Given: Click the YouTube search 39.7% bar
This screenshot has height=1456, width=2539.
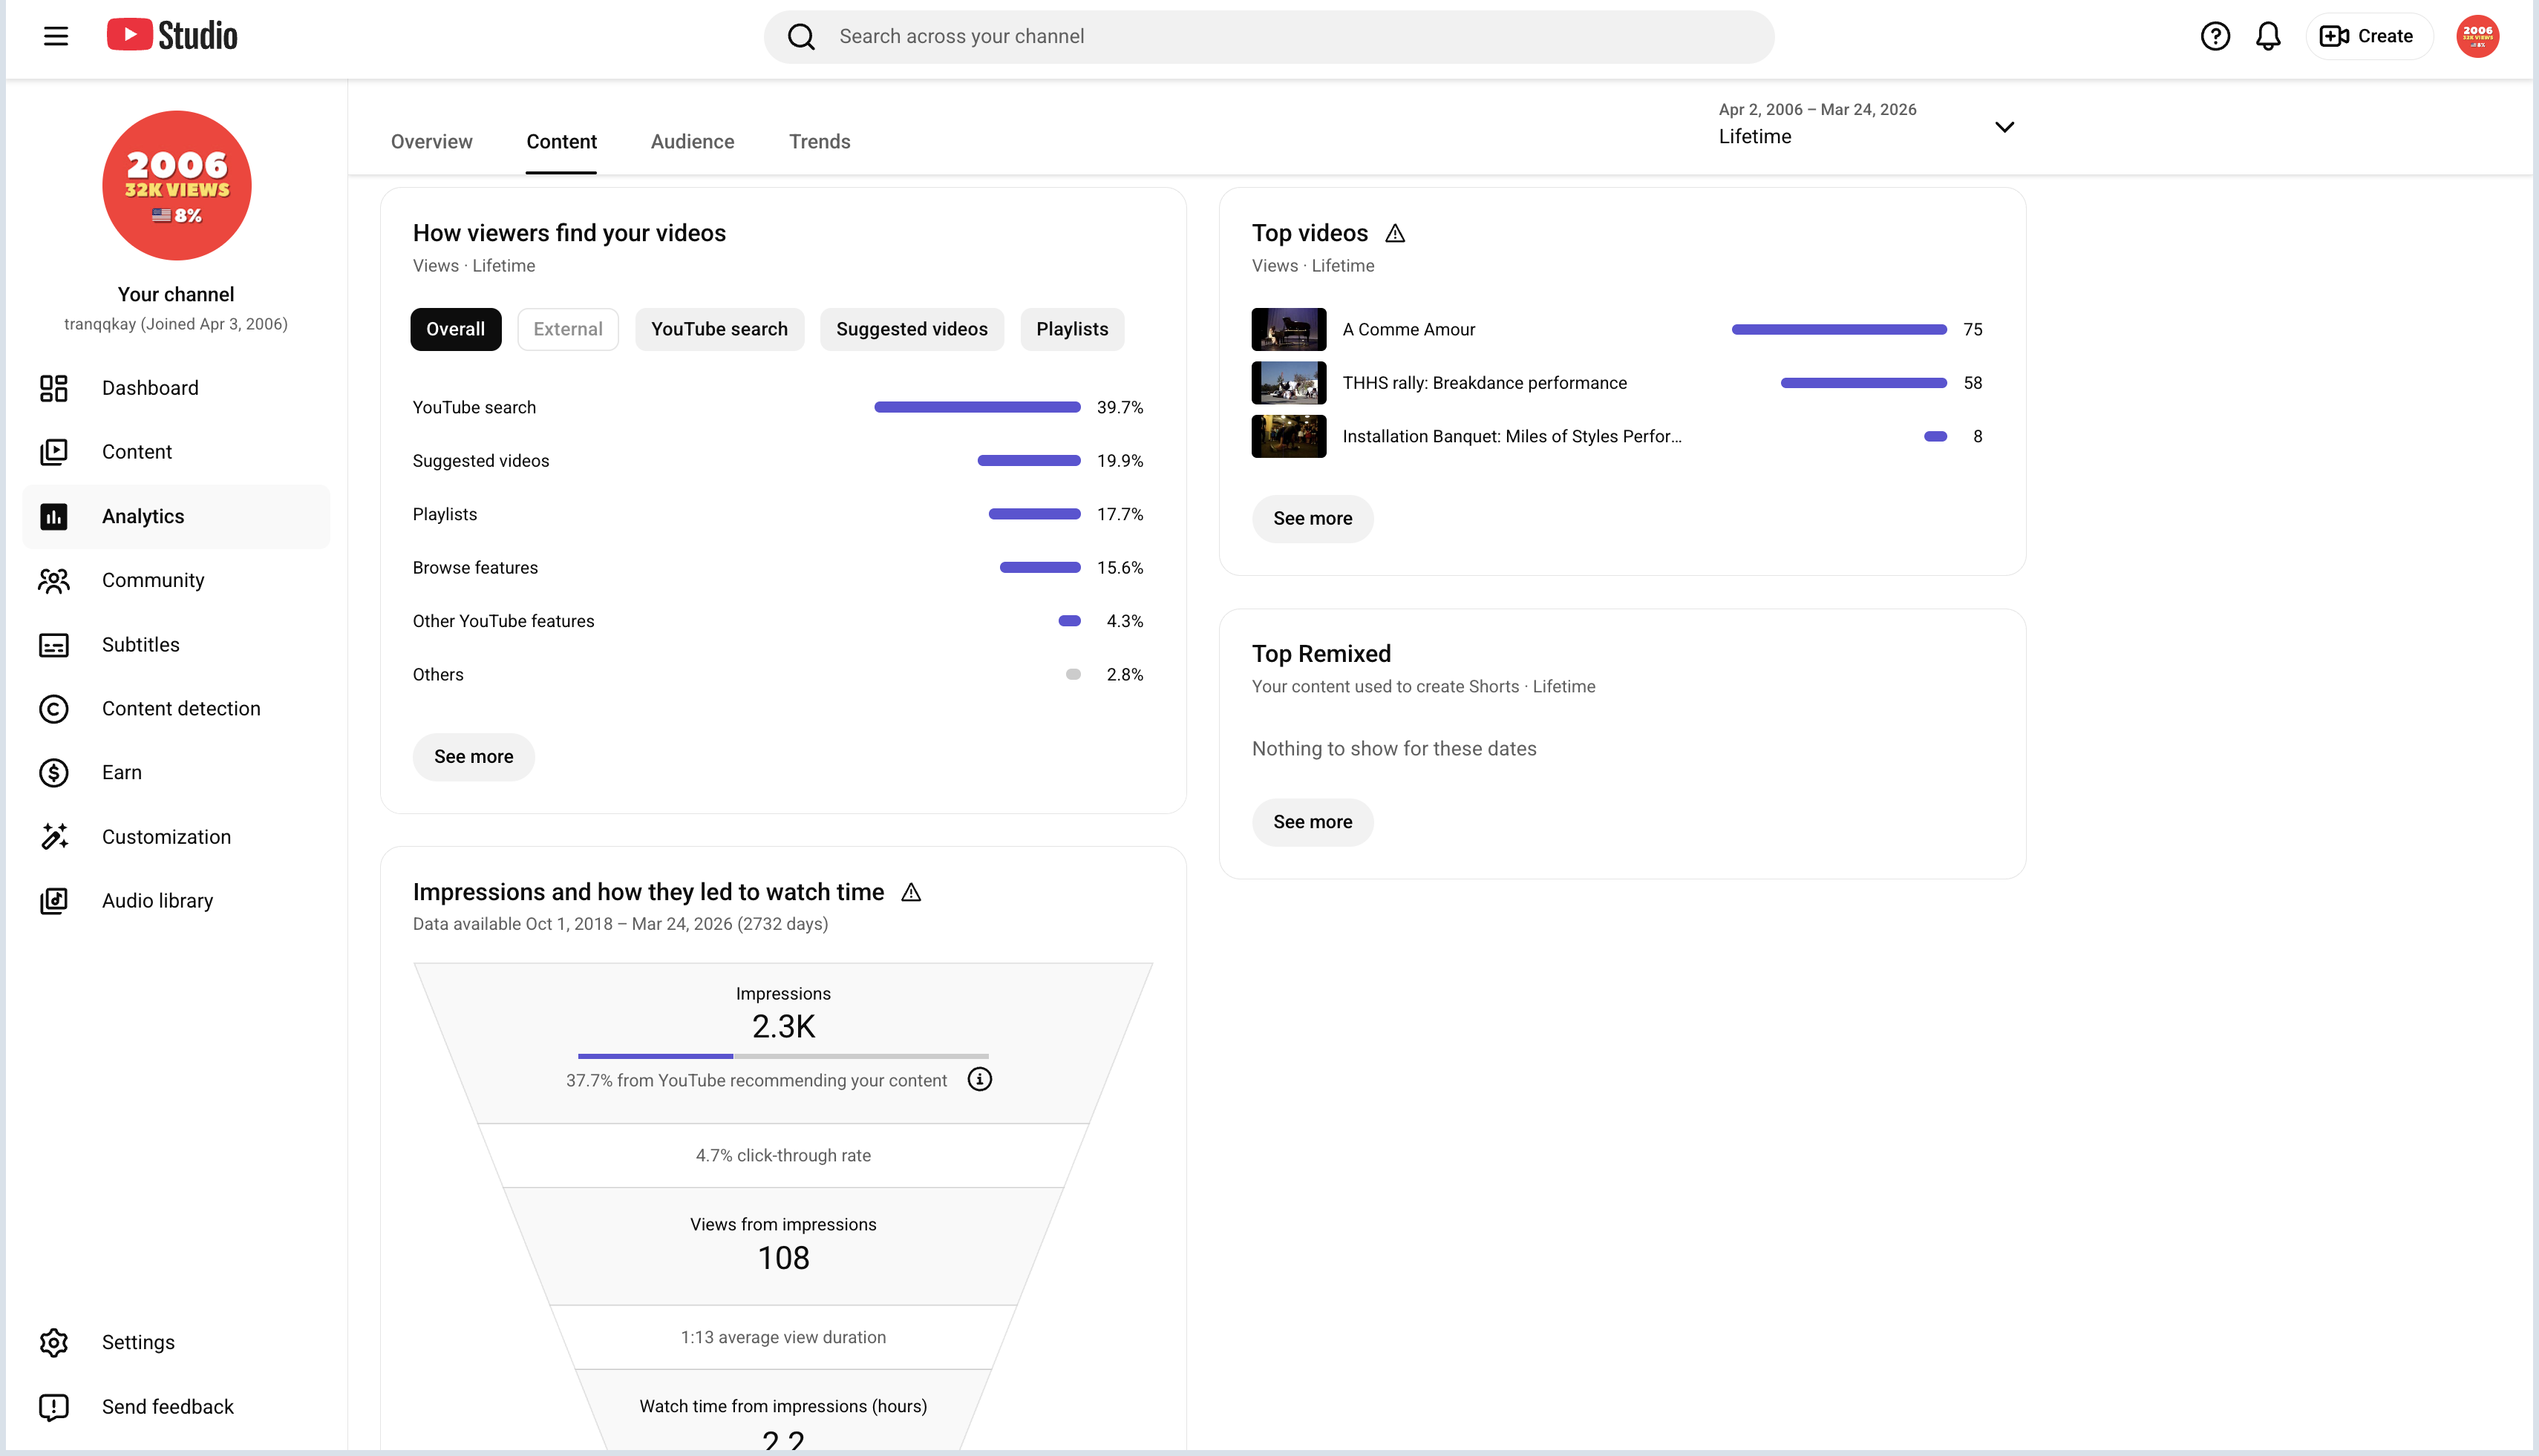Looking at the screenshot, I should (x=978, y=407).
